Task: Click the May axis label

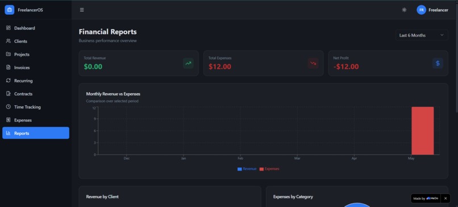Action: coord(411,159)
